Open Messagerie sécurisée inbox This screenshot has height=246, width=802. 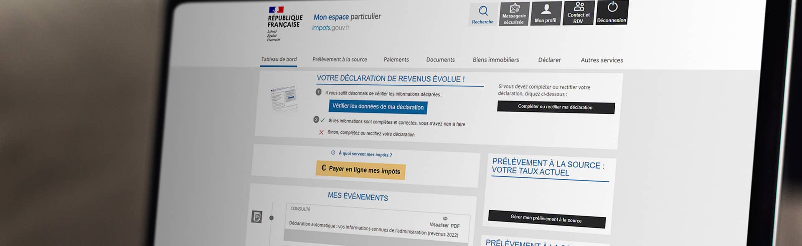(x=514, y=14)
